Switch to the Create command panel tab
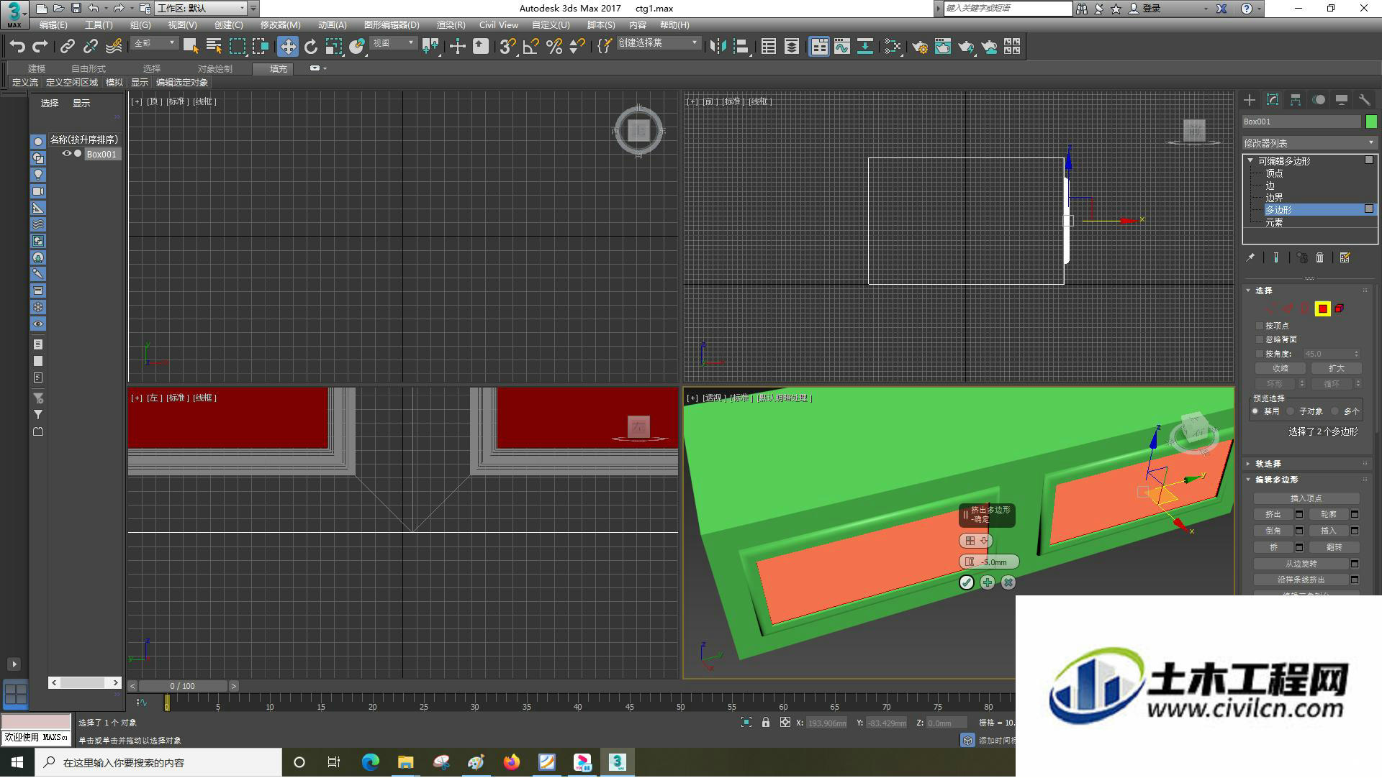Viewport: 1382px width, 778px height. point(1250,100)
